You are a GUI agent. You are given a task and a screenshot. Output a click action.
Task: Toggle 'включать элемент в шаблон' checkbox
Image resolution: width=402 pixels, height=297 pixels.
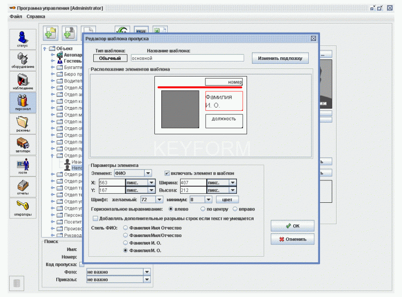pos(167,173)
